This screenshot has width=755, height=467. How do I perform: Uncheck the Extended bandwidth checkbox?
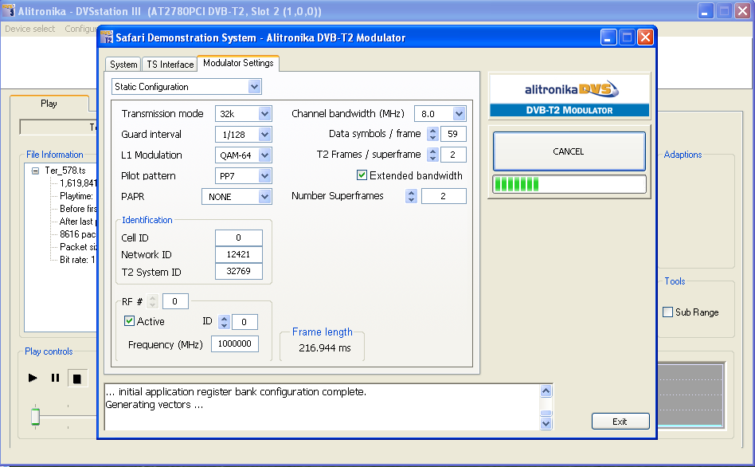(x=362, y=175)
